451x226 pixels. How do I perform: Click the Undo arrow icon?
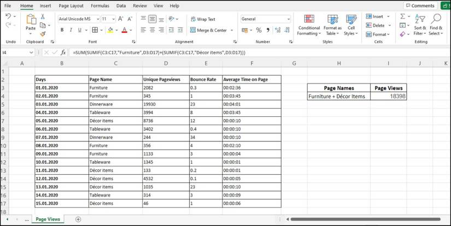tap(8, 17)
